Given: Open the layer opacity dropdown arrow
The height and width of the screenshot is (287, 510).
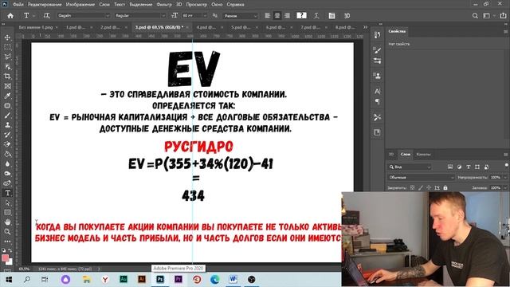Looking at the screenshot, I should 505,177.
